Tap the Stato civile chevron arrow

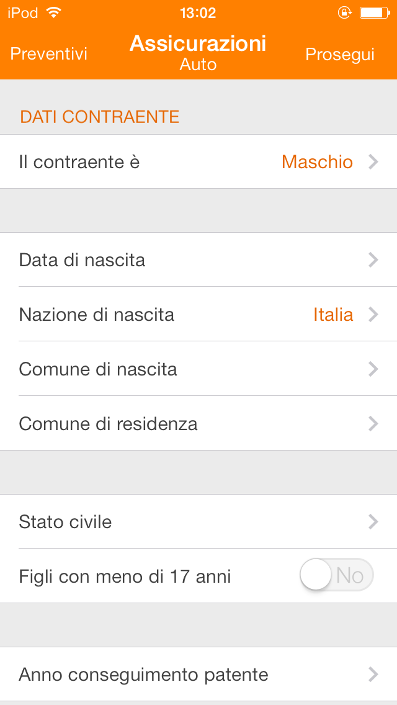pyautogui.click(x=373, y=521)
